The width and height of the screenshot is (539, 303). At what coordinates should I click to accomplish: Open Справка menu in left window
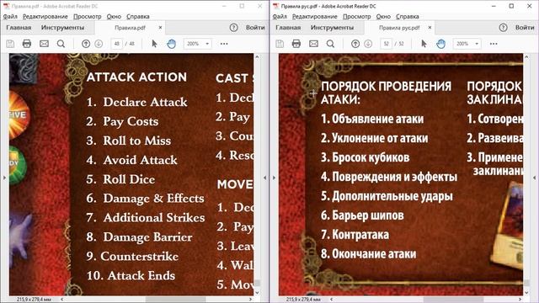[138, 17]
